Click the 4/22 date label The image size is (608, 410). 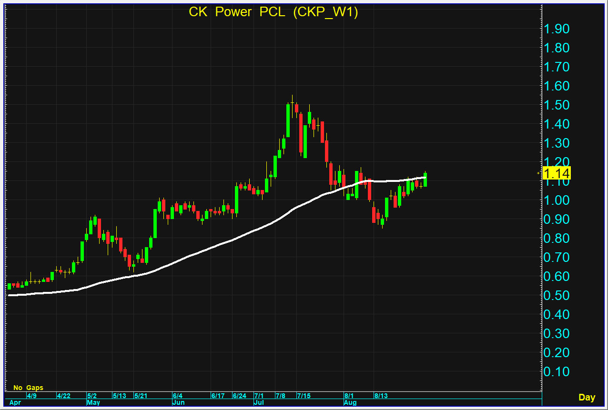tap(64, 396)
